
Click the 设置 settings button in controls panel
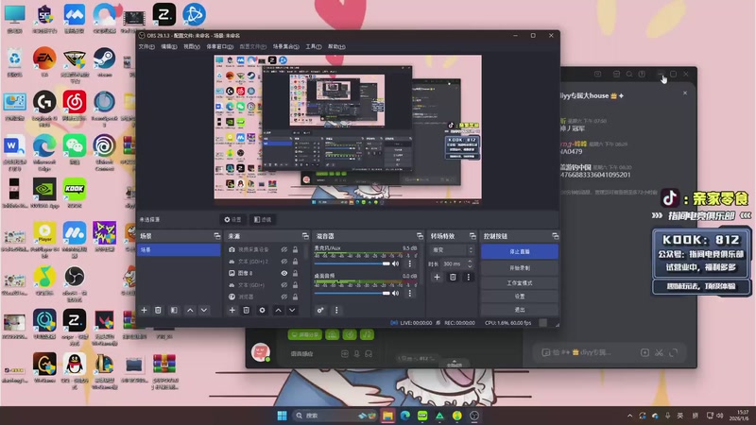tap(519, 297)
